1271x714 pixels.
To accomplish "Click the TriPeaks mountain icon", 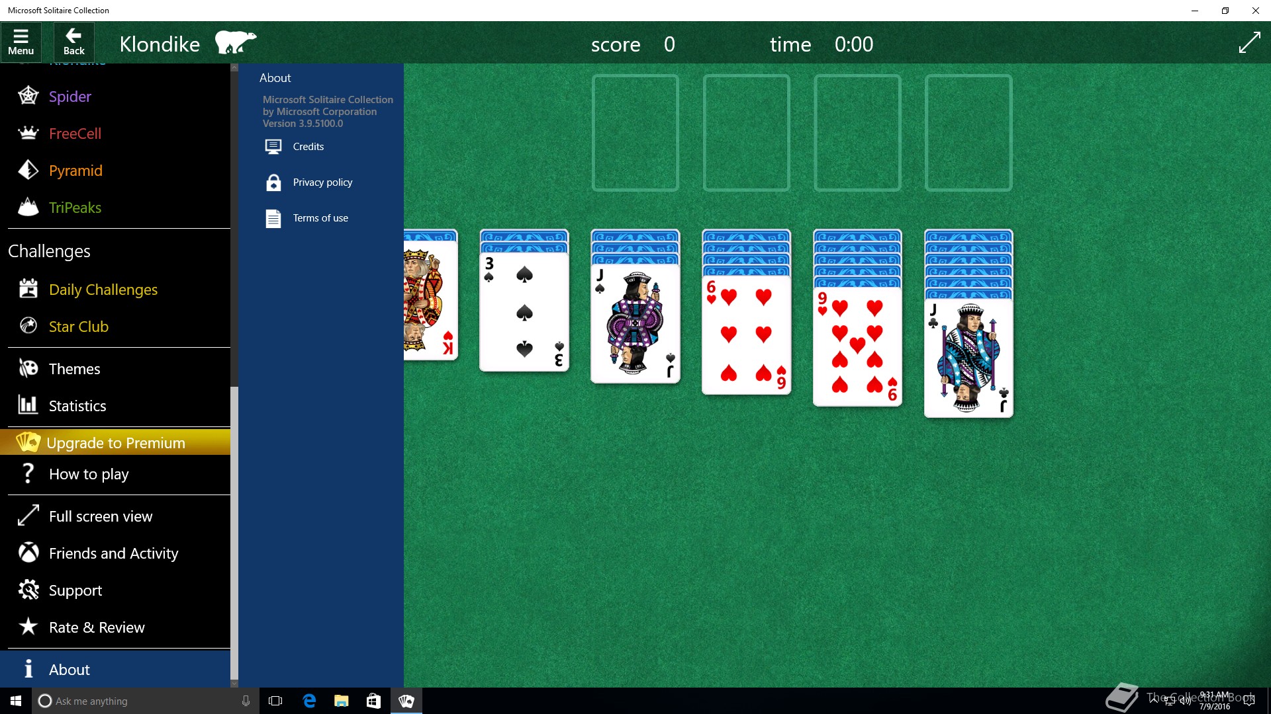I will [x=28, y=207].
